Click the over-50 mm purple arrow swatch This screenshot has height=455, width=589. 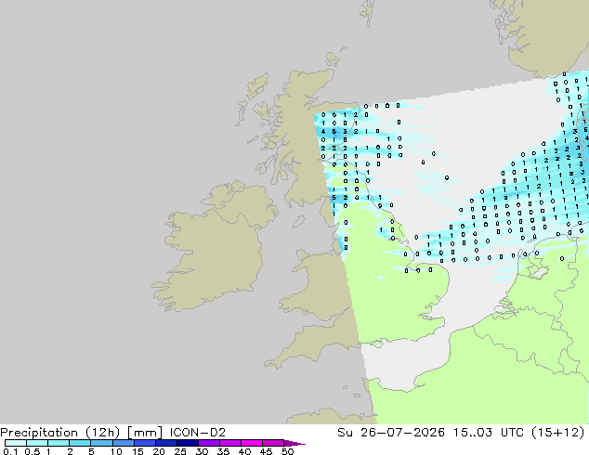click(294, 443)
